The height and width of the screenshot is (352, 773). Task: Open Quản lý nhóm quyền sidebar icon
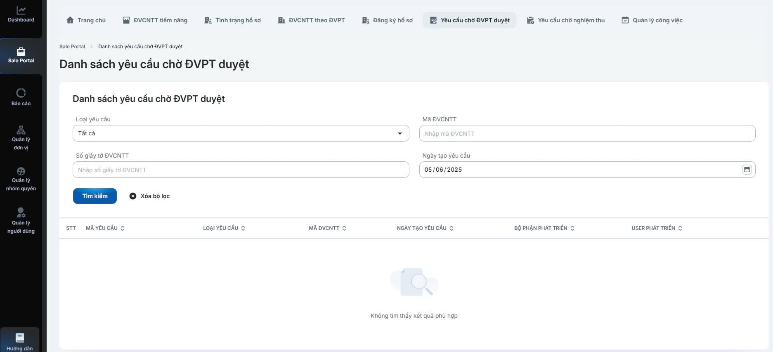tap(21, 171)
